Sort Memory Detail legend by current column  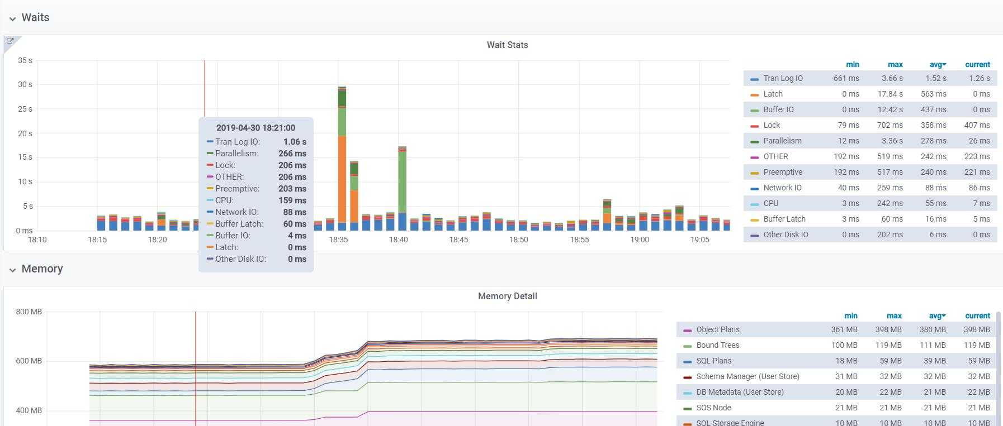pos(977,316)
